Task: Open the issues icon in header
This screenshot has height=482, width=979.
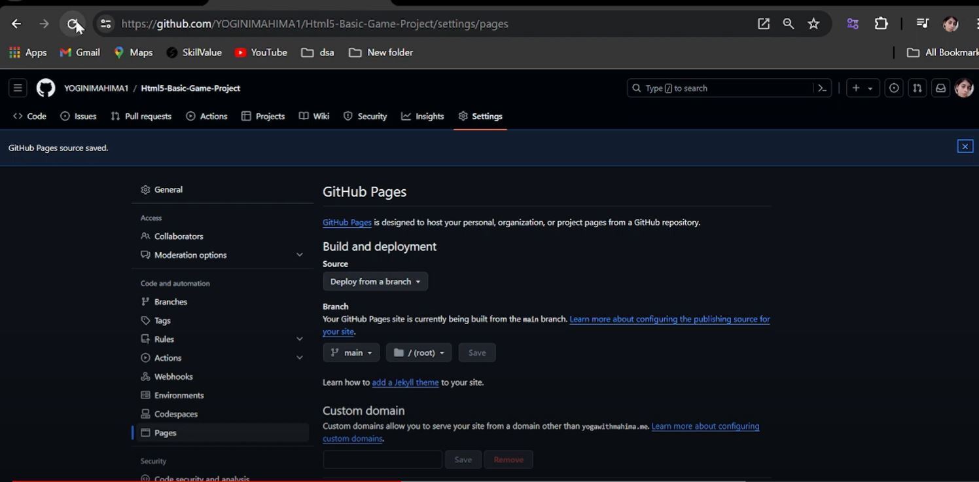Action: pos(894,88)
